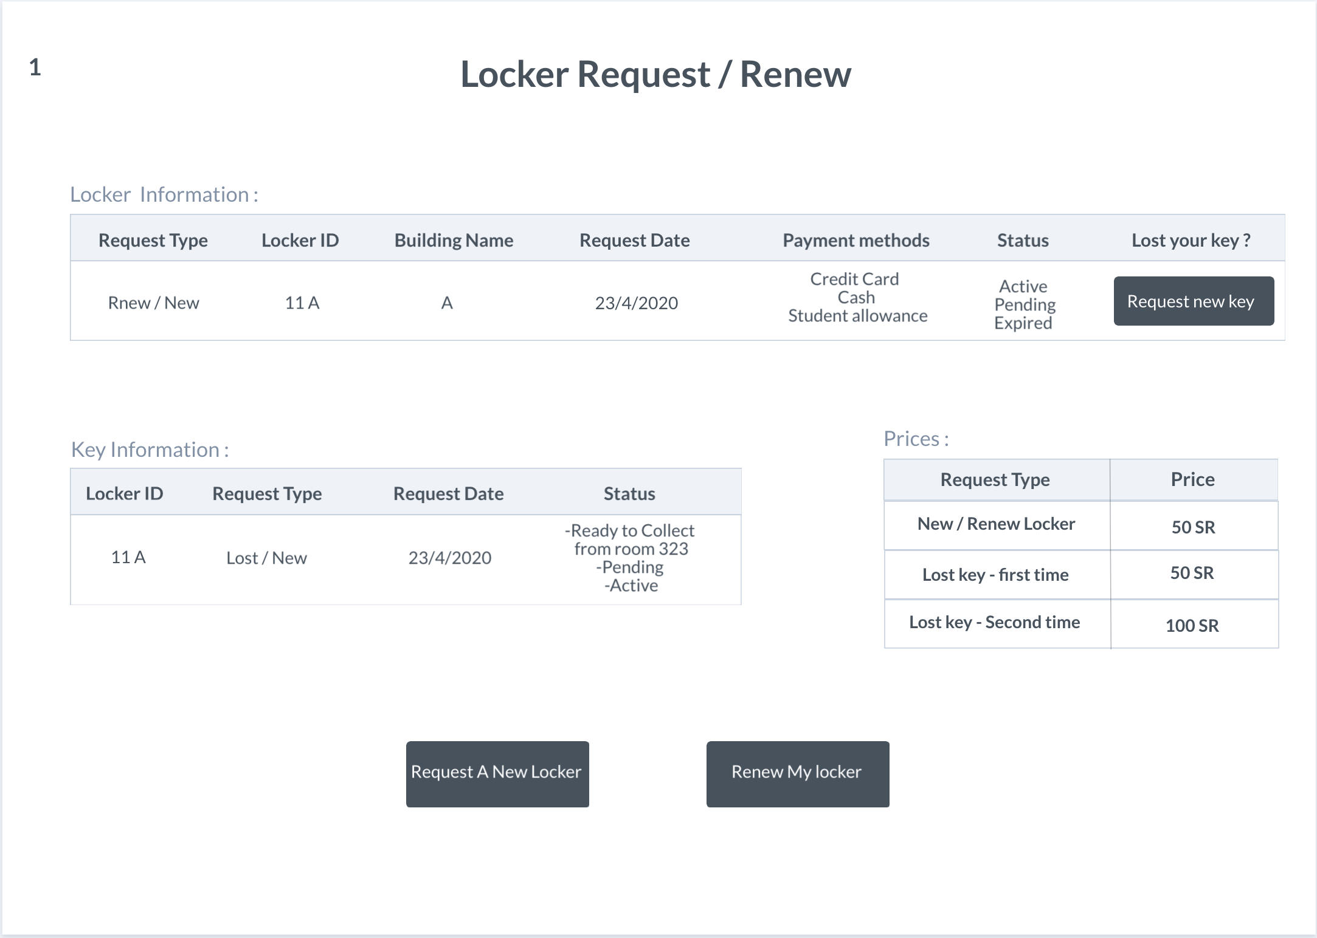Click the '-Pending' key status

630,567
